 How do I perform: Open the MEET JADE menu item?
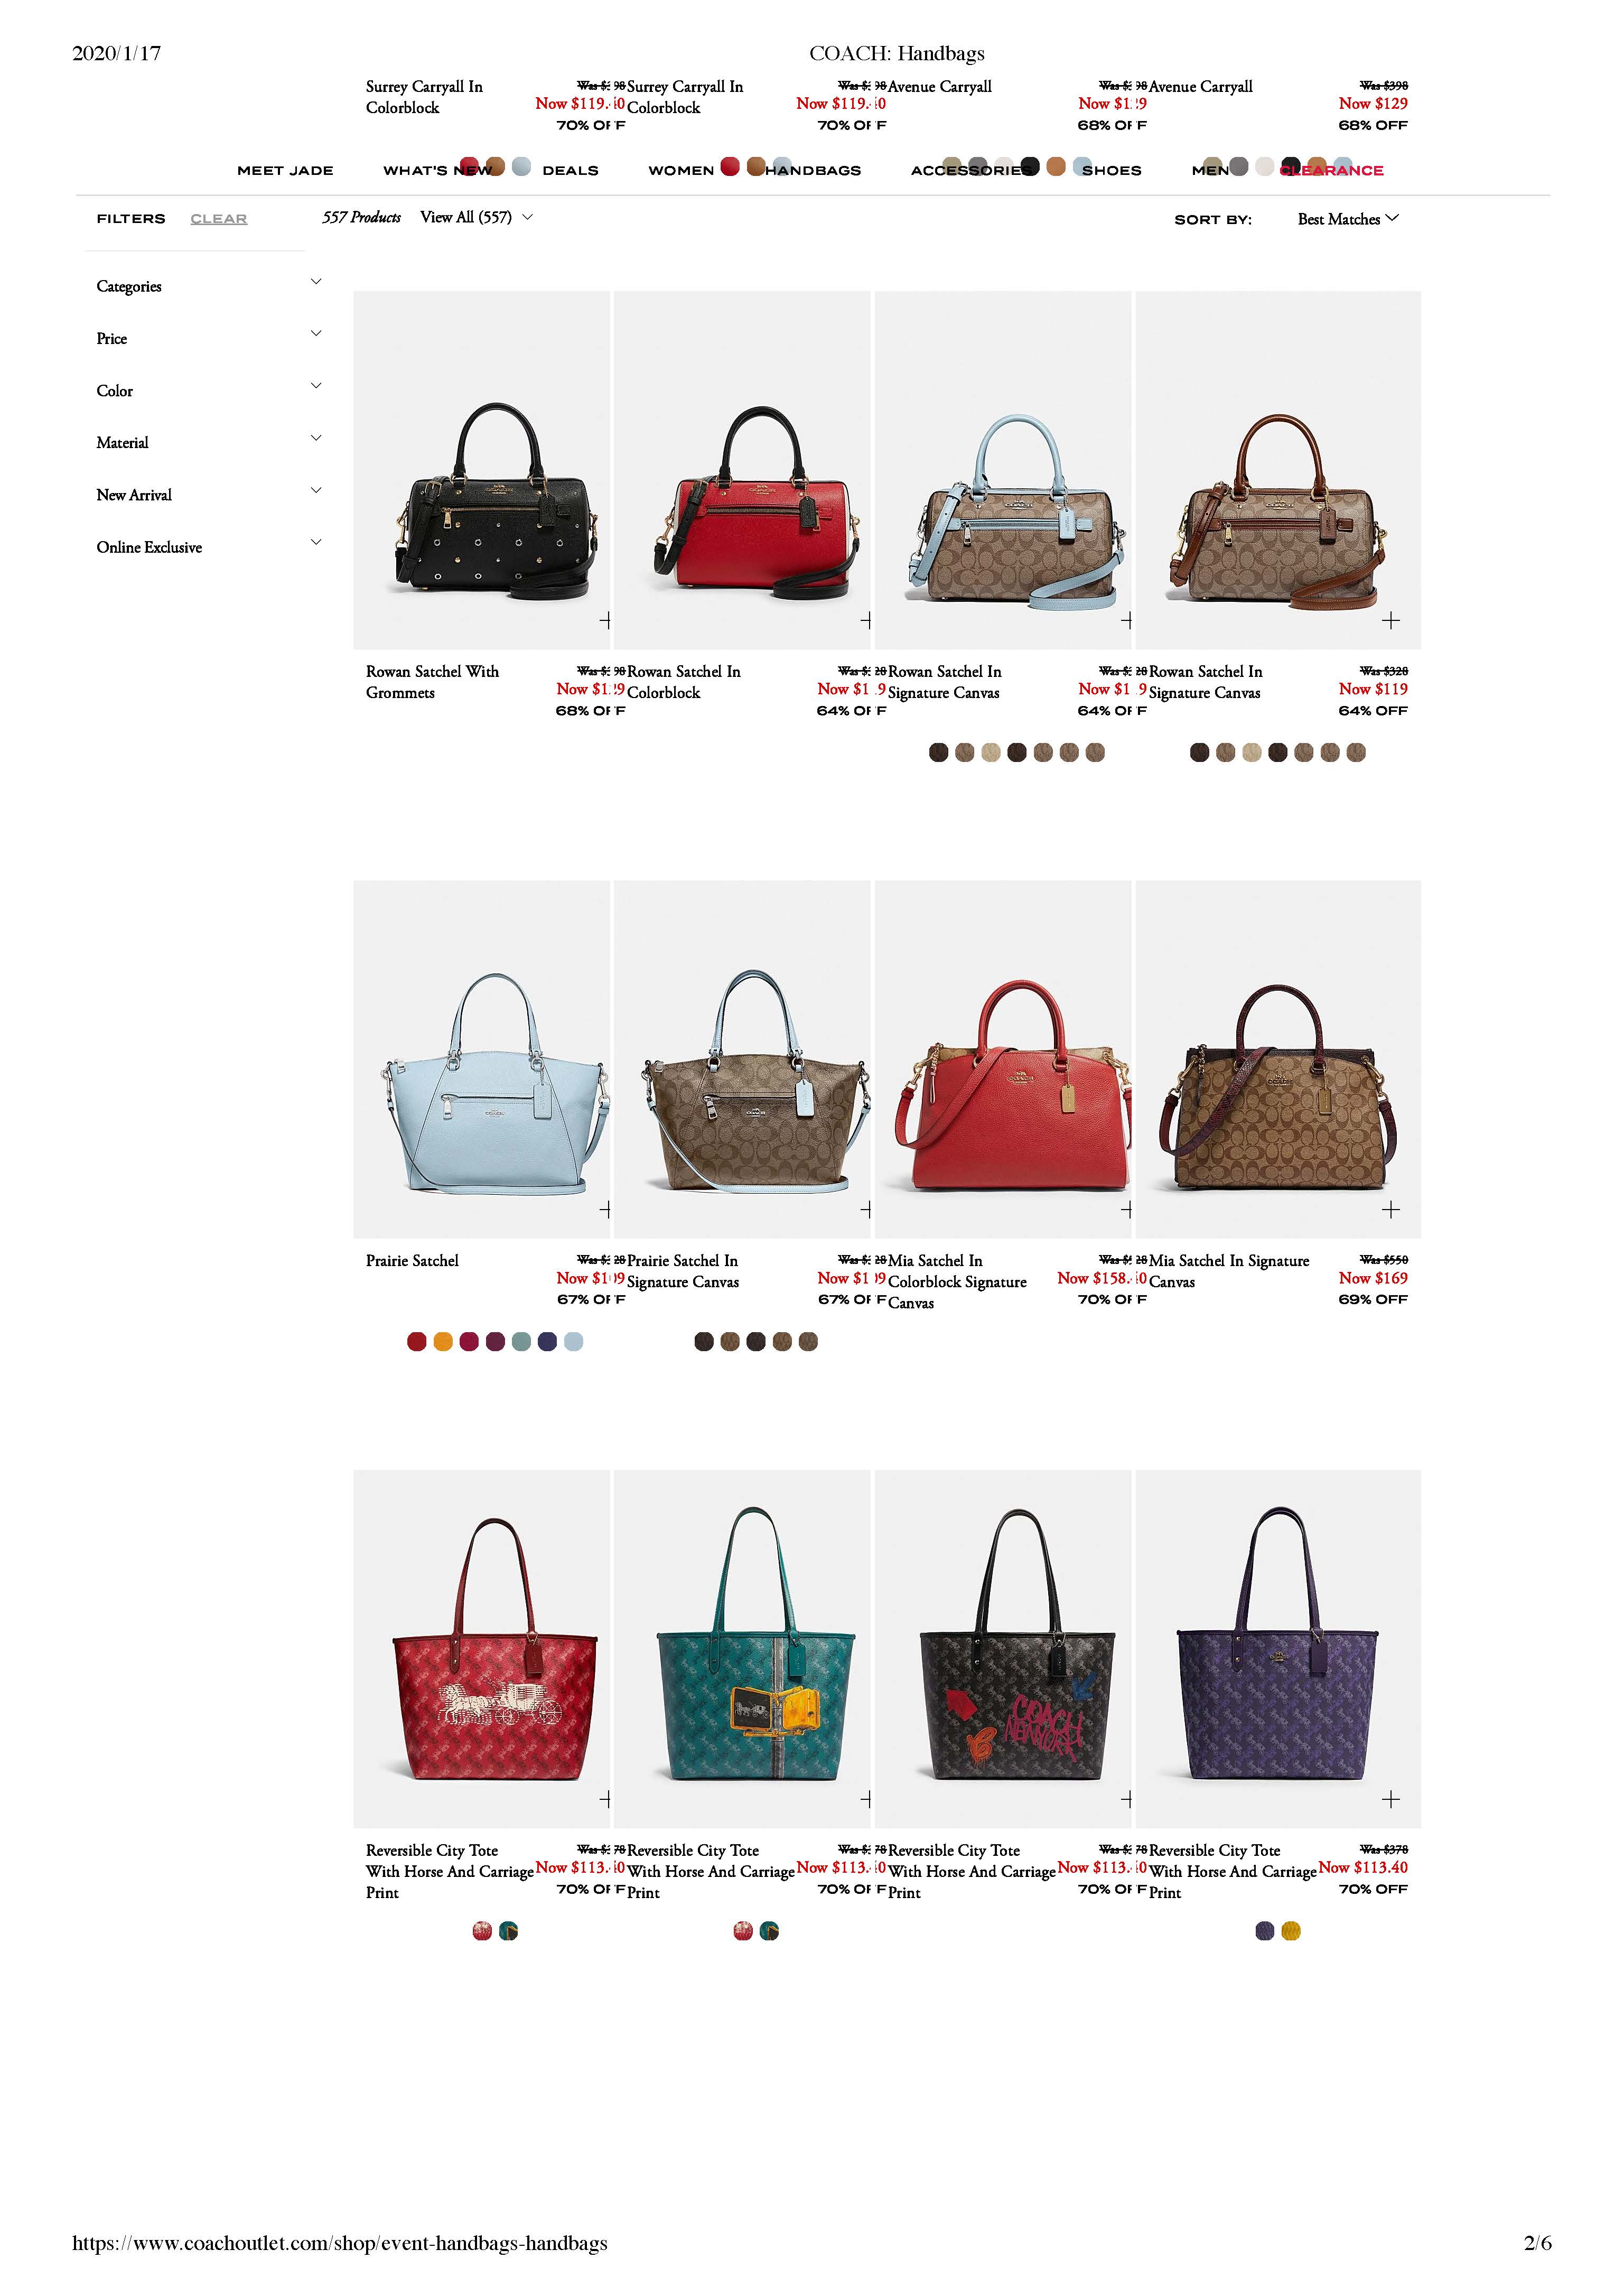[x=285, y=170]
